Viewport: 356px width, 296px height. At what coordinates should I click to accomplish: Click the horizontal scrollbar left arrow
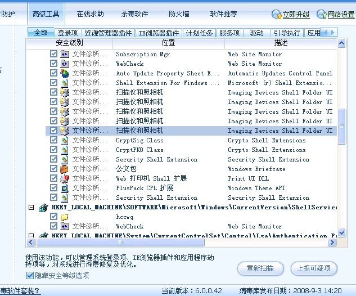(x=31, y=242)
